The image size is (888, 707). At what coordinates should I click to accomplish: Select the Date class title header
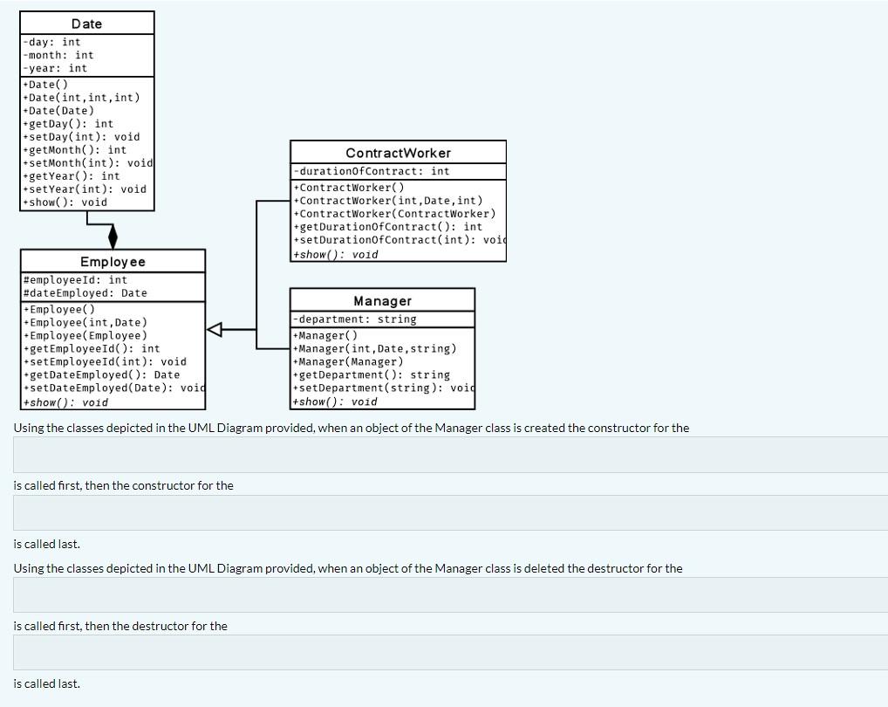point(85,23)
